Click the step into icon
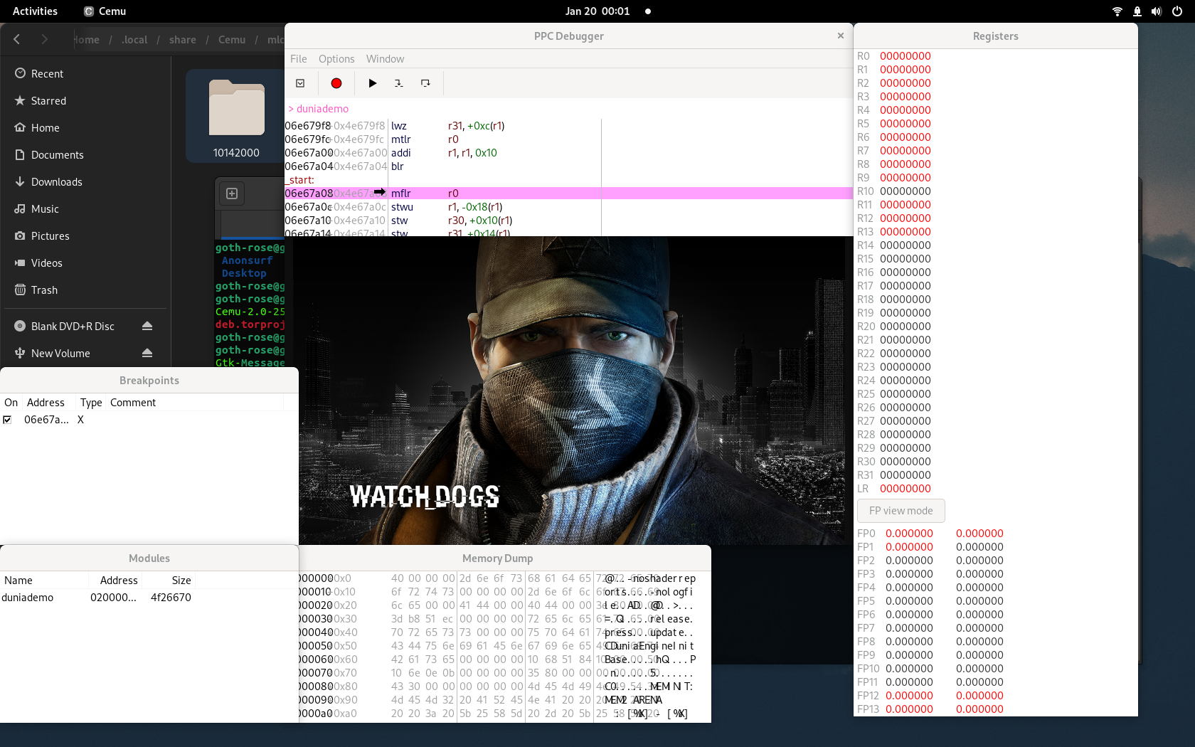1195x747 pixels. coord(398,83)
